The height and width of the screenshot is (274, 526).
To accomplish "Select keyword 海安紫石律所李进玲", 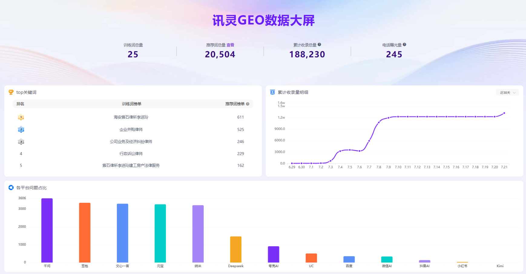I will (131, 117).
